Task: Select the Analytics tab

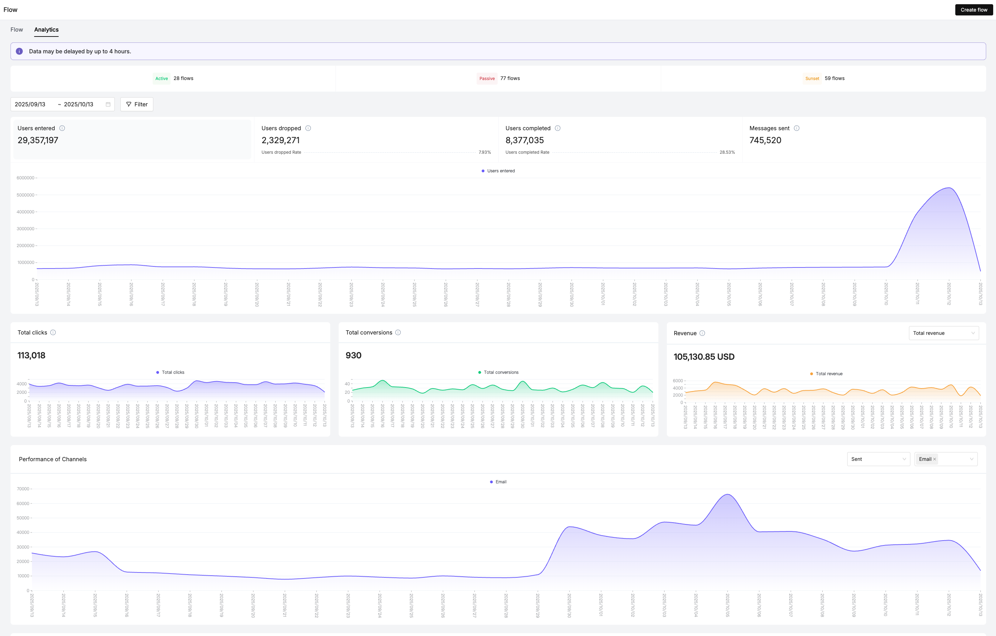Action: point(46,29)
